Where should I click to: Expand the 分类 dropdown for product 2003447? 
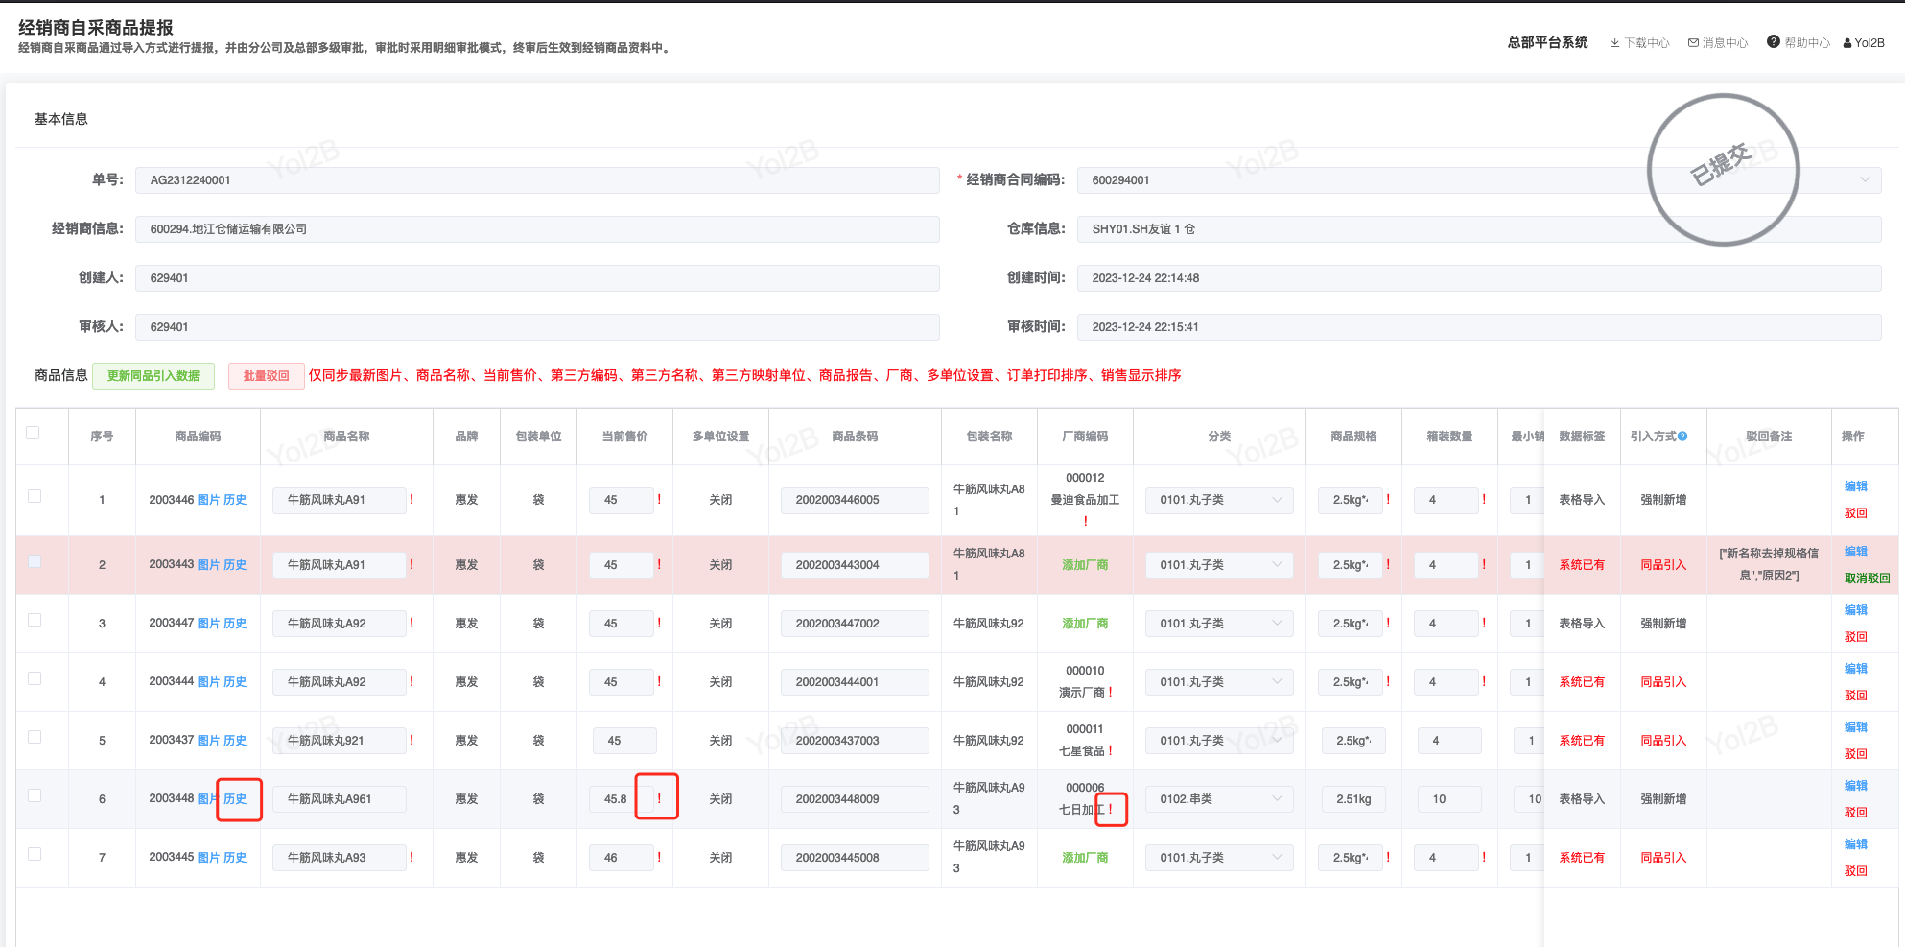1219,624
